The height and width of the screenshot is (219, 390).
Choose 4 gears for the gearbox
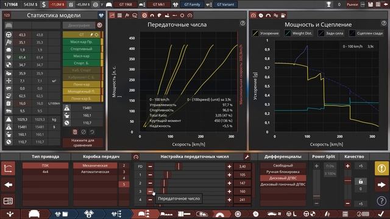tap(124, 178)
